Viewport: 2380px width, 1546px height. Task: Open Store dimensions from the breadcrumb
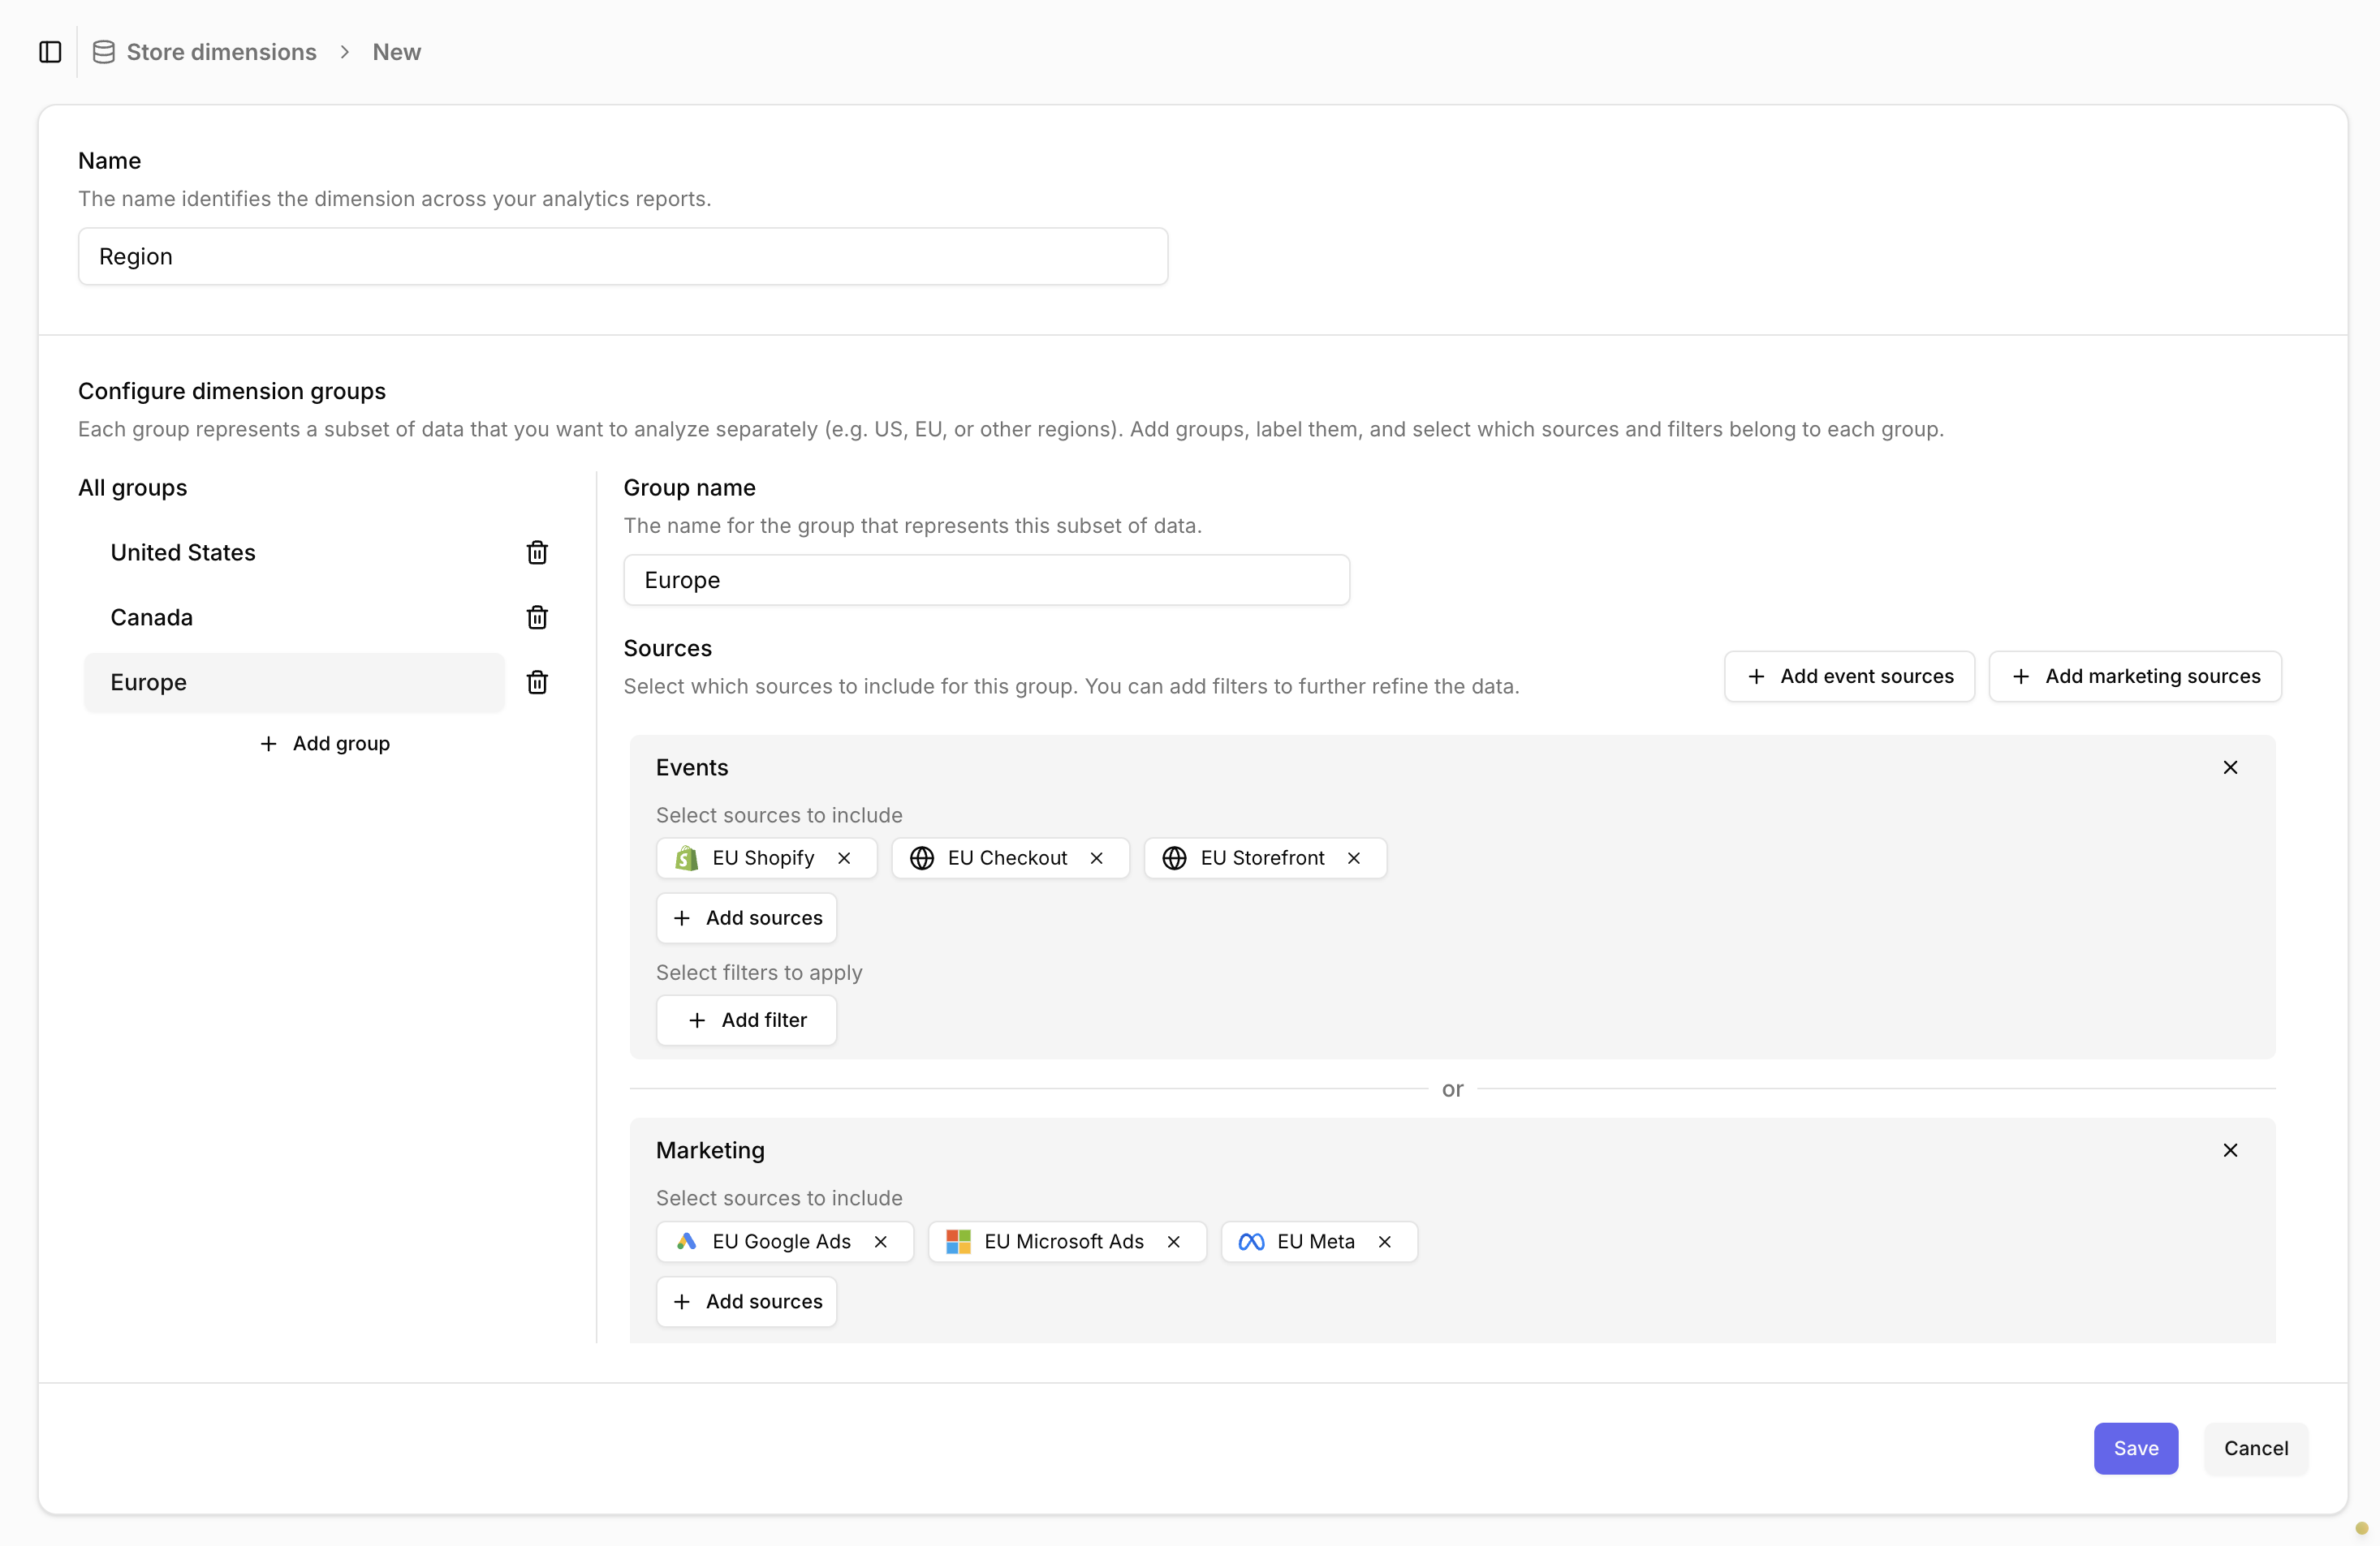click(x=220, y=51)
